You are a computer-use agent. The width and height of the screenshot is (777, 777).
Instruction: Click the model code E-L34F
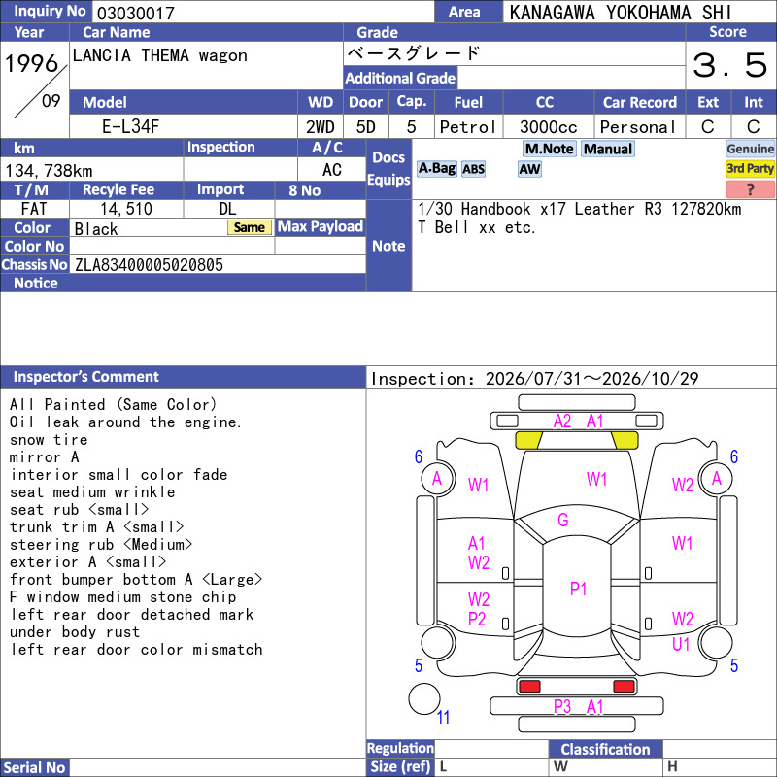[131, 127]
